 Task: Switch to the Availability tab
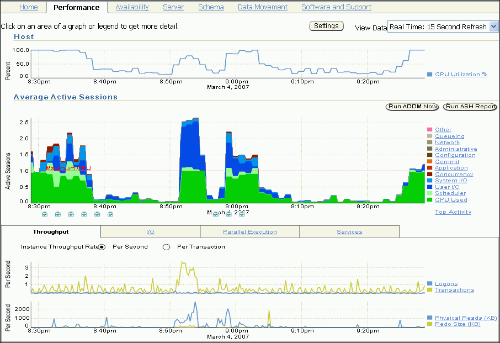132,7
